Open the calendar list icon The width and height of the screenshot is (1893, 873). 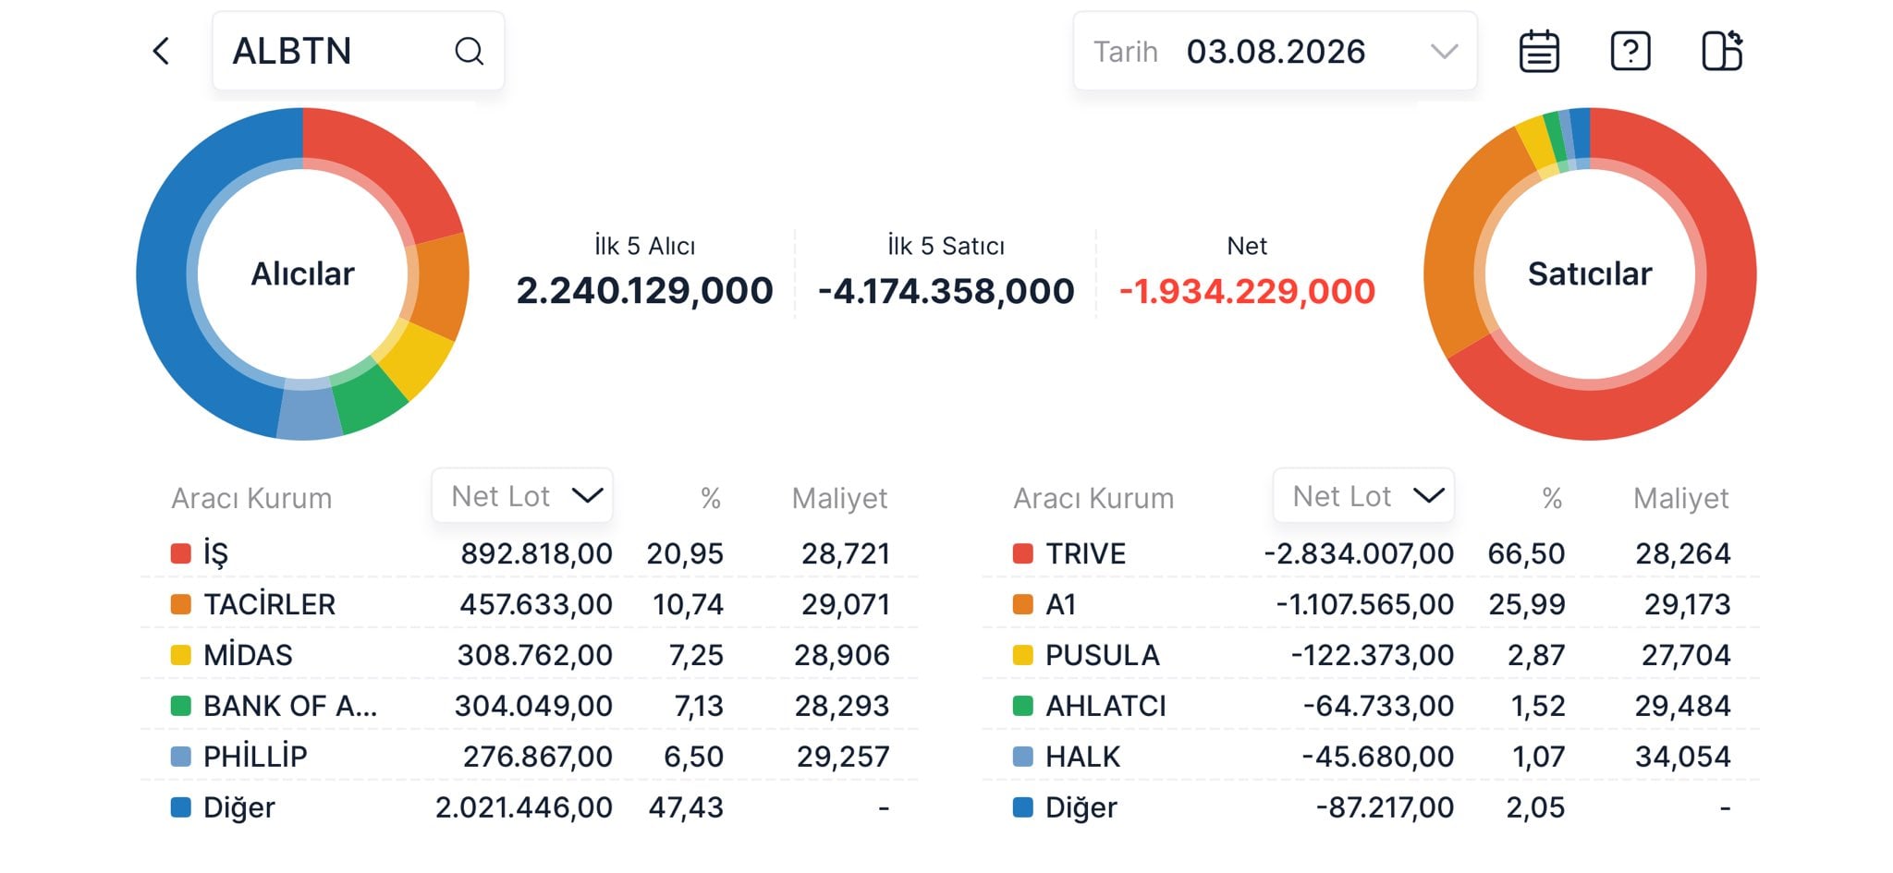click(x=1539, y=51)
